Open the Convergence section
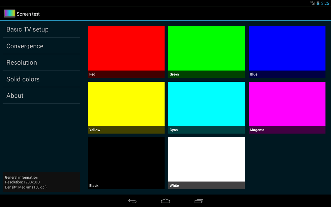This screenshot has height=207, width=331. (41, 46)
